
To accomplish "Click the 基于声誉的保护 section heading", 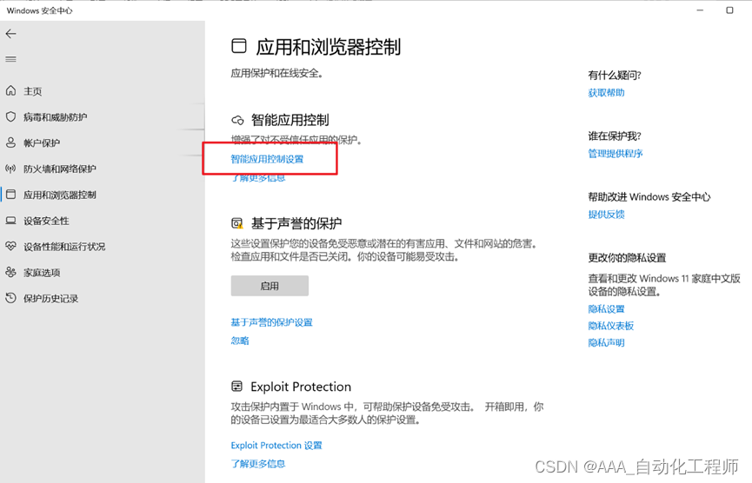I will [x=296, y=223].
